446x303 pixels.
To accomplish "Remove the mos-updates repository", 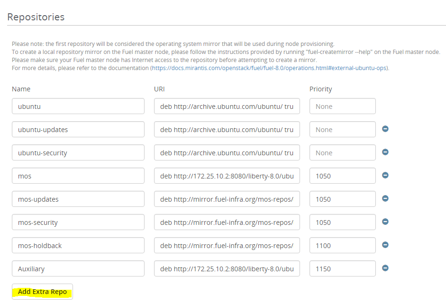I will (385, 198).
